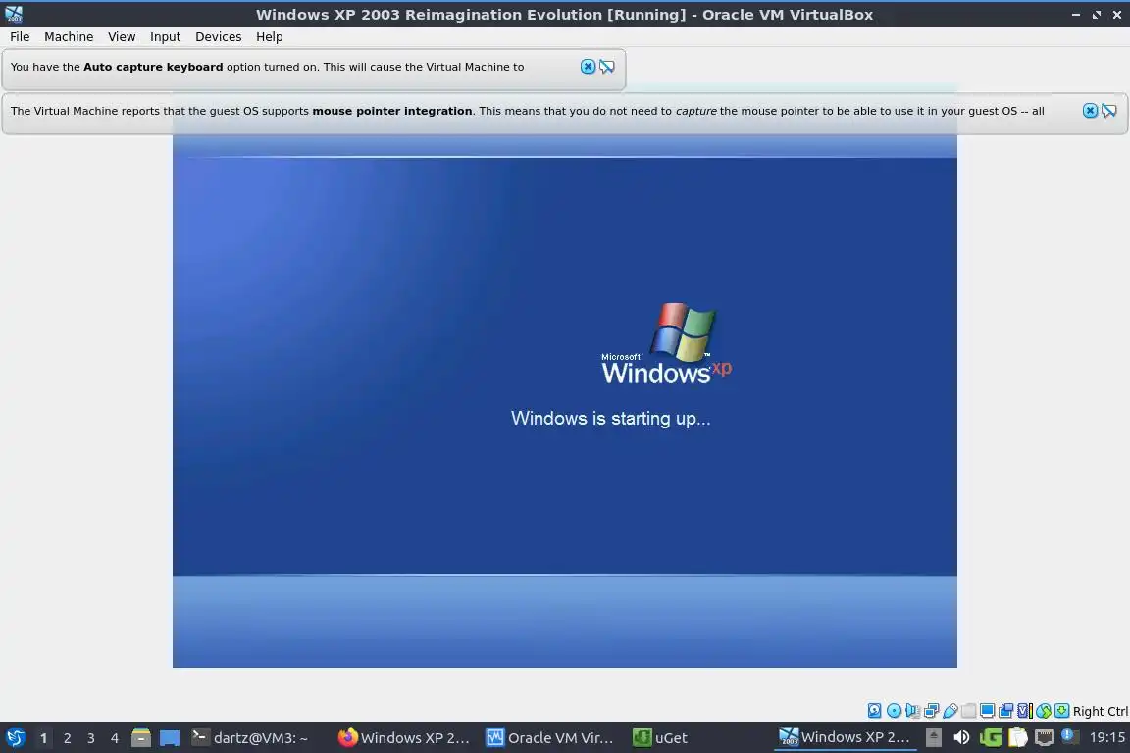Switch to virtual desktop 2

[67, 738]
